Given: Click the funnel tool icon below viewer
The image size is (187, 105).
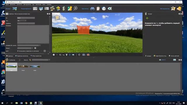Looking at the screenshot, I should pos(67,55).
